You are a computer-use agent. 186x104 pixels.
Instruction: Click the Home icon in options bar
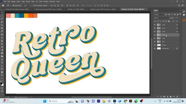[3, 5]
